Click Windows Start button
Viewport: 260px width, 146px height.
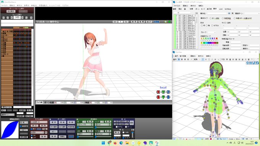point(103,143)
